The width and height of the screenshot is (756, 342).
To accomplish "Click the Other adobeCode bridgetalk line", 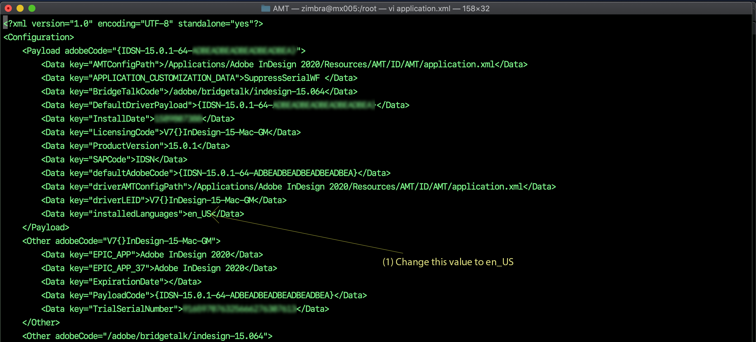I will pos(147,336).
